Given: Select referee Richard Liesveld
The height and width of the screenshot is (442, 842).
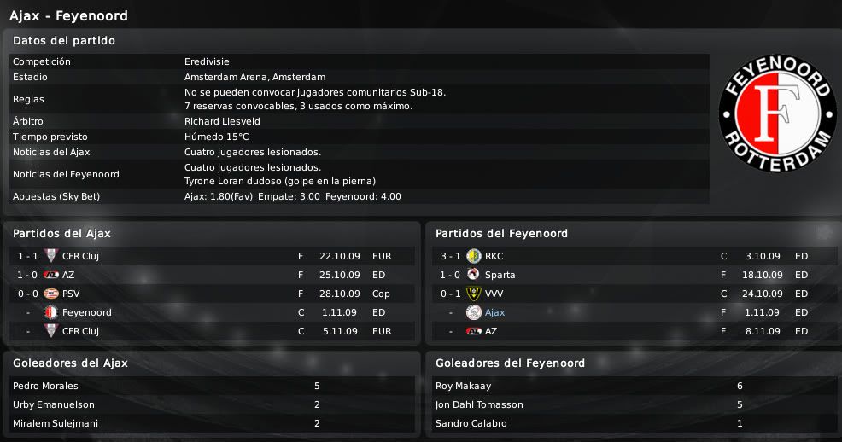Looking at the screenshot, I should 222,121.
